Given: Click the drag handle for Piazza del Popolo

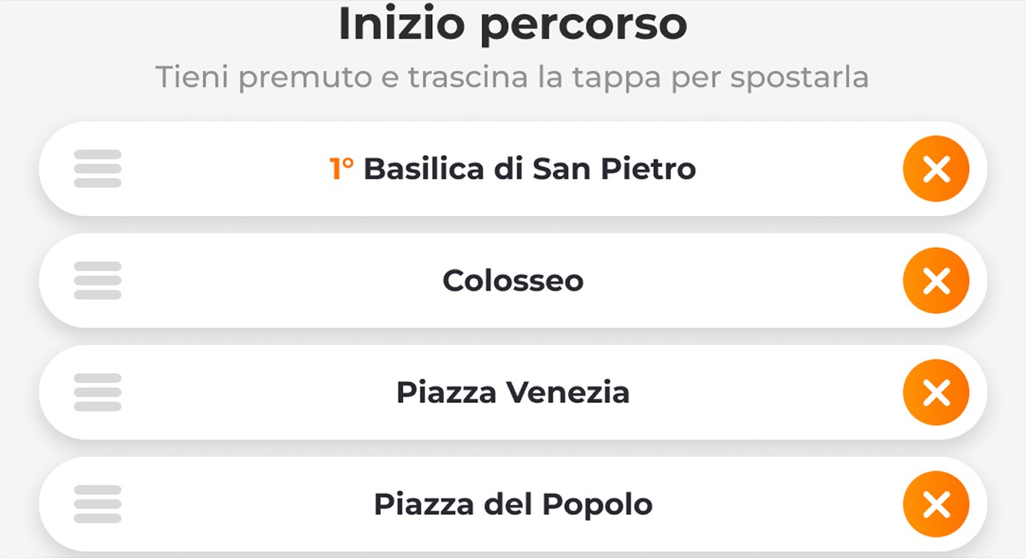Looking at the screenshot, I should point(97,503).
